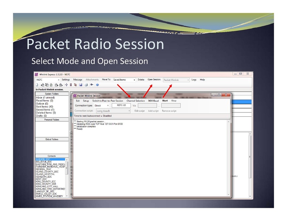The width and height of the screenshot is (287, 221).
Task: Open the Logs menu
Action: [x=194, y=80]
